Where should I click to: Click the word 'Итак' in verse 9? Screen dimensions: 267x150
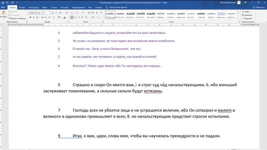tap(77, 136)
